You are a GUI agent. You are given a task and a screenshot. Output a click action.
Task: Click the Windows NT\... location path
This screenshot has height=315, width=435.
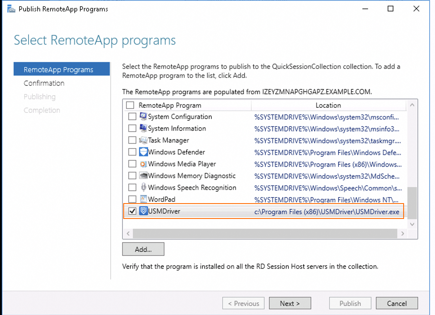(x=326, y=200)
